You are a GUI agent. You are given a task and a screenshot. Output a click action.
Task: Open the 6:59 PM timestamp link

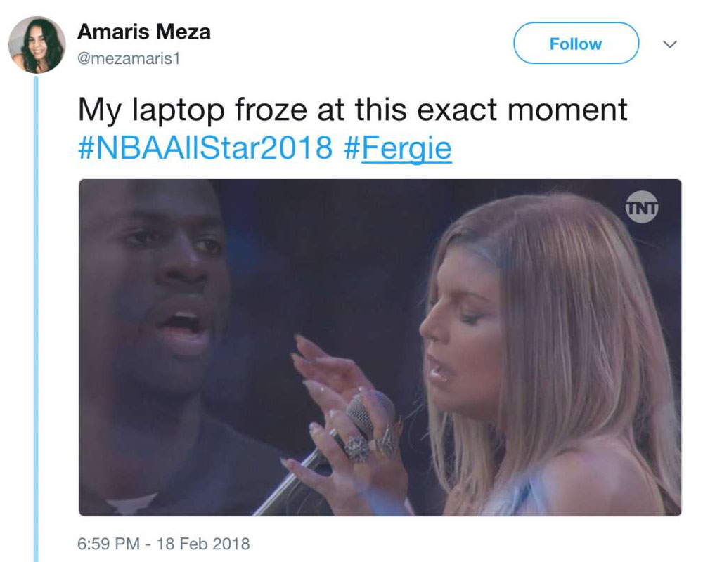pyautogui.click(x=108, y=544)
